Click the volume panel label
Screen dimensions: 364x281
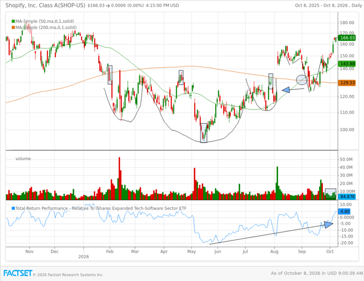click(x=23, y=159)
